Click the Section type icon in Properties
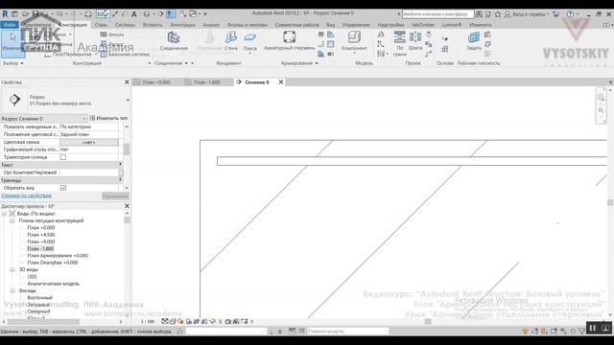The height and width of the screenshot is (345, 614). (x=15, y=100)
